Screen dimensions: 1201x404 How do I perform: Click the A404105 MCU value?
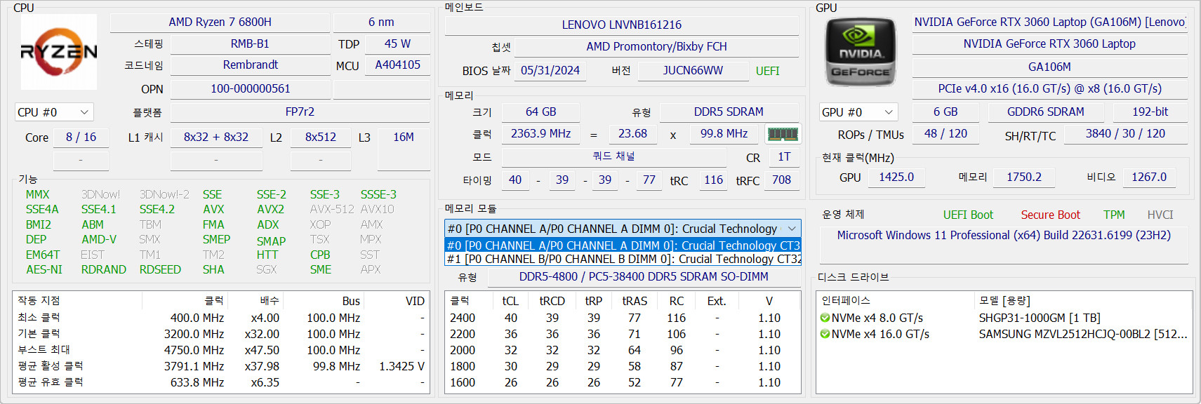coord(397,65)
